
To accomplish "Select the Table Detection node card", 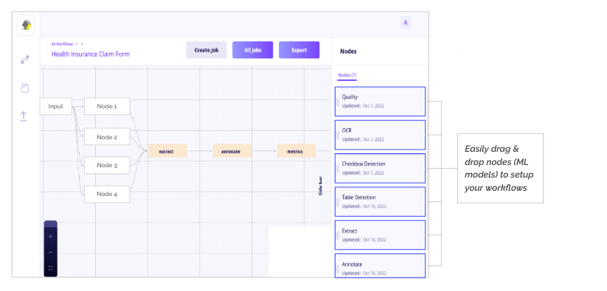I will (x=380, y=202).
